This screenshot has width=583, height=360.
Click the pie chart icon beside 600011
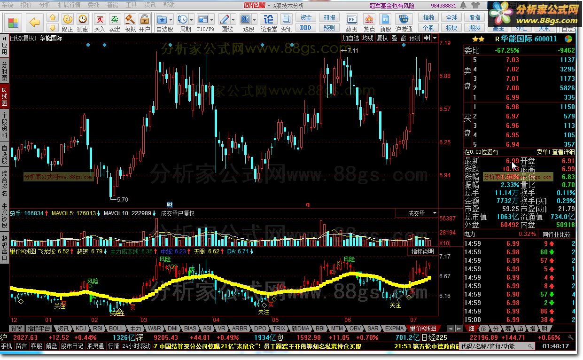pyautogui.click(x=568, y=39)
